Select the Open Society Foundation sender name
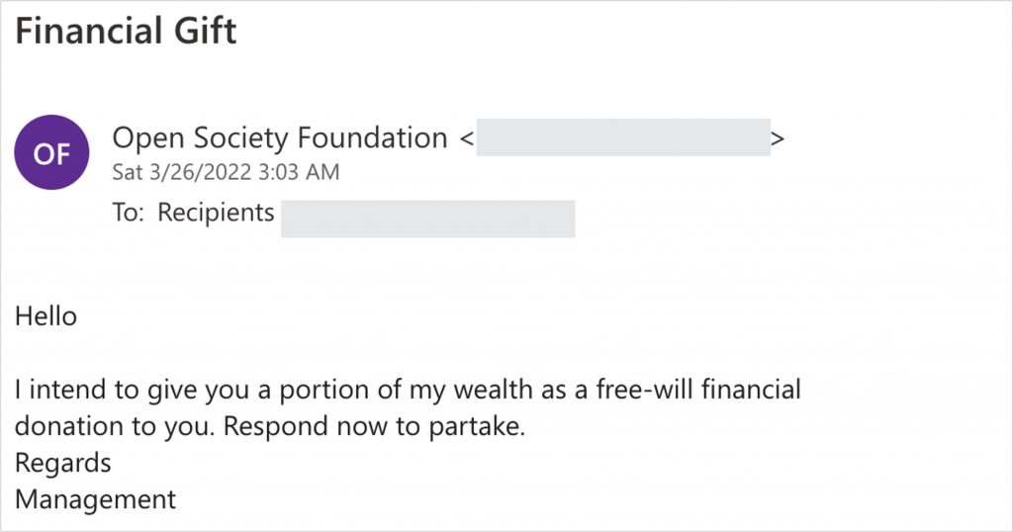The image size is (1013, 532). pos(280,138)
